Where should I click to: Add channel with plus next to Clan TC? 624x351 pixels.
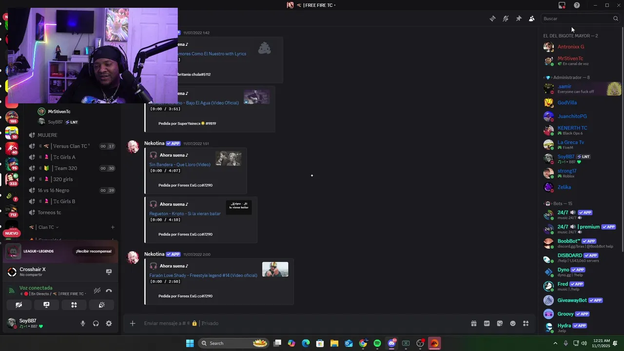pyautogui.click(x=113, y=227)
